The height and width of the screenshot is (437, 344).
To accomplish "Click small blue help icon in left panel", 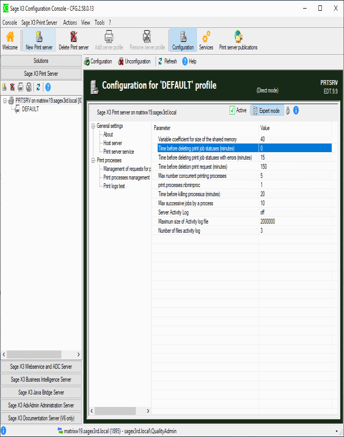I will click(x=48, y=87).
